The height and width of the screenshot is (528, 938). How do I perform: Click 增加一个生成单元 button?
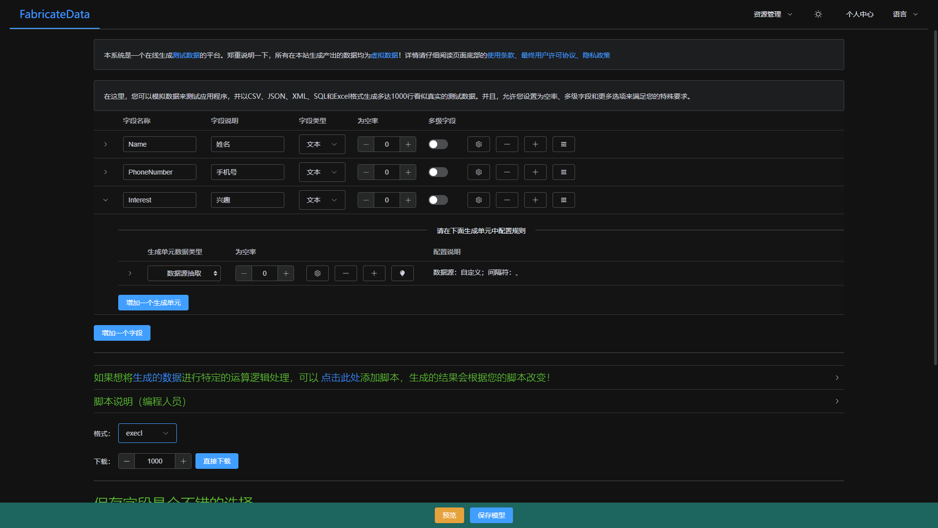(153, 303)
